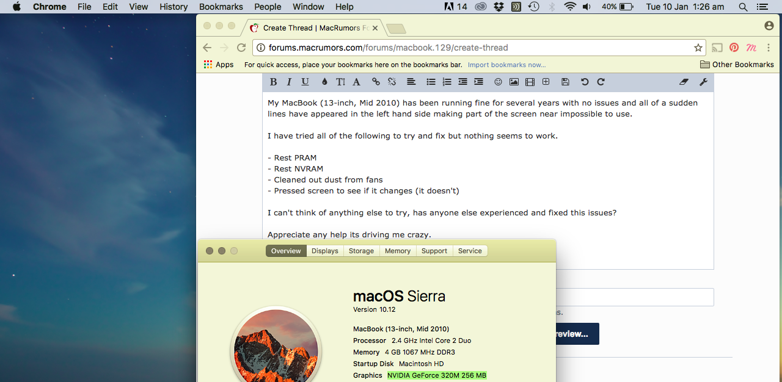
Task: Open the insert plus menu
Action: (x=546, y=82)
